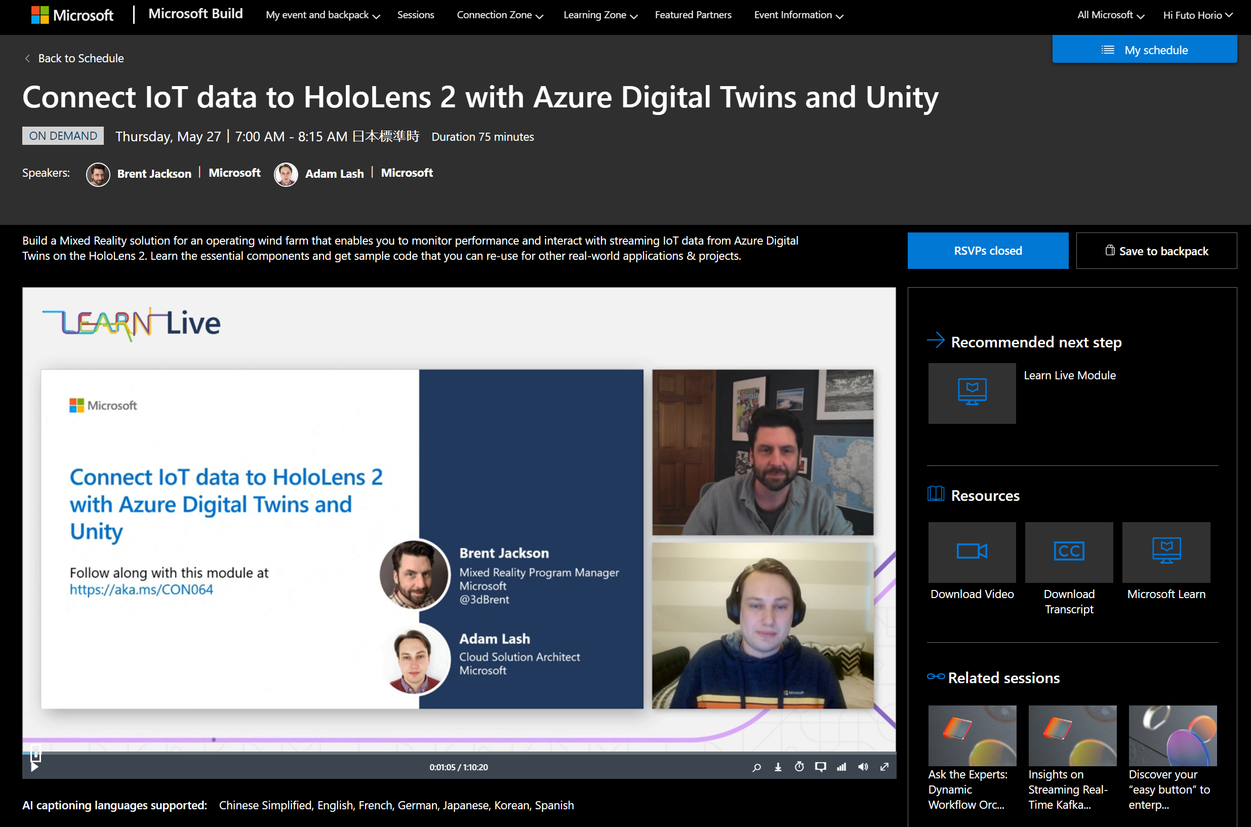Open Insights on Streaming Real-Time Kafka thumbnail
The image size is (1251, 827).
tap(1072, 736)
